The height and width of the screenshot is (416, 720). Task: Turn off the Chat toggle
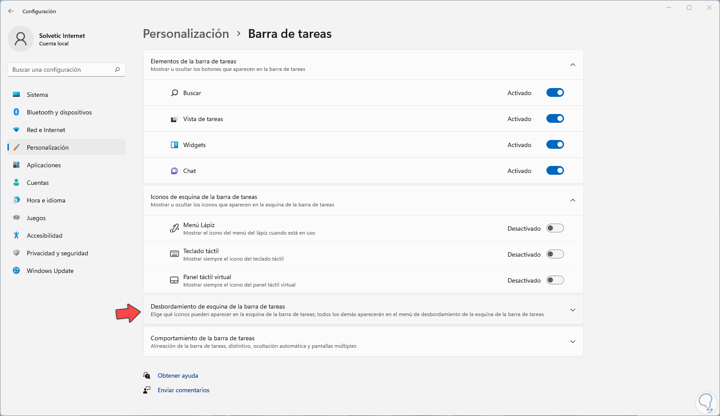[x=555, y=171]
